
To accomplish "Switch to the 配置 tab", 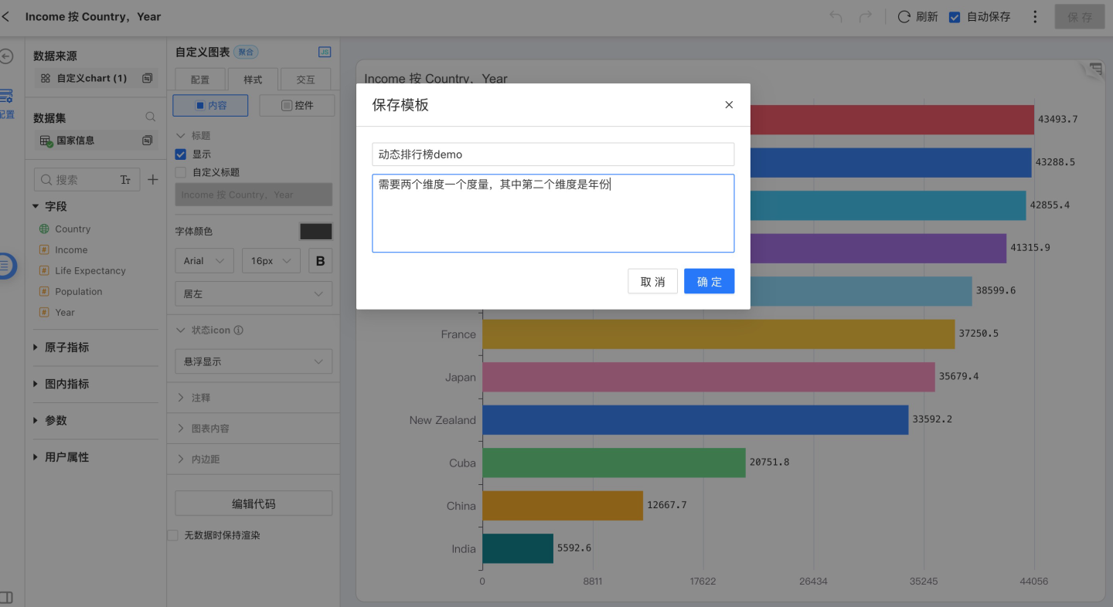I will click(x=199, y=80).
